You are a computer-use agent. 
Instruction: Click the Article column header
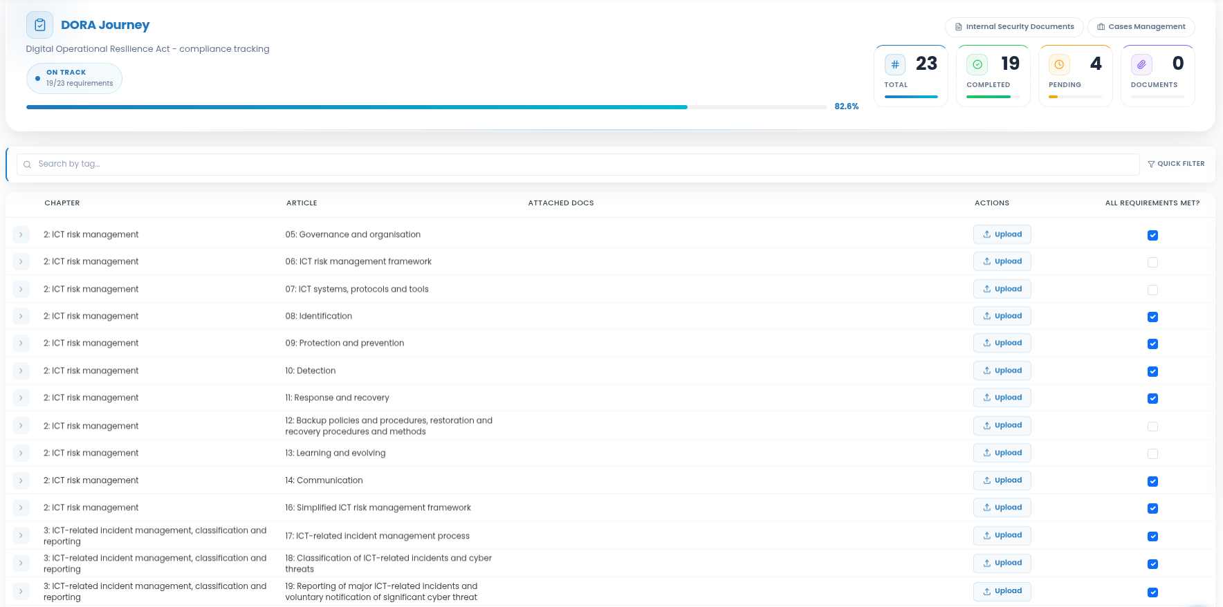click(x=302, y=203)
